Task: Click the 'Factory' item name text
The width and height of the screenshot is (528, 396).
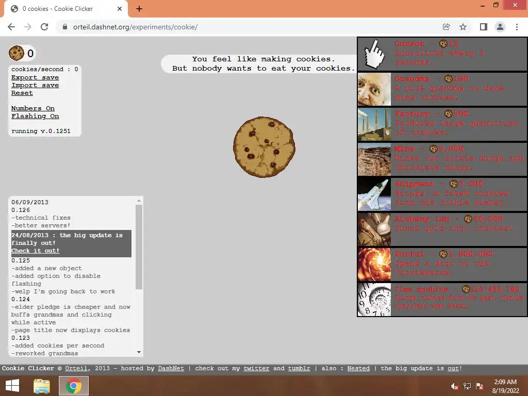Action: pos(412,114)
